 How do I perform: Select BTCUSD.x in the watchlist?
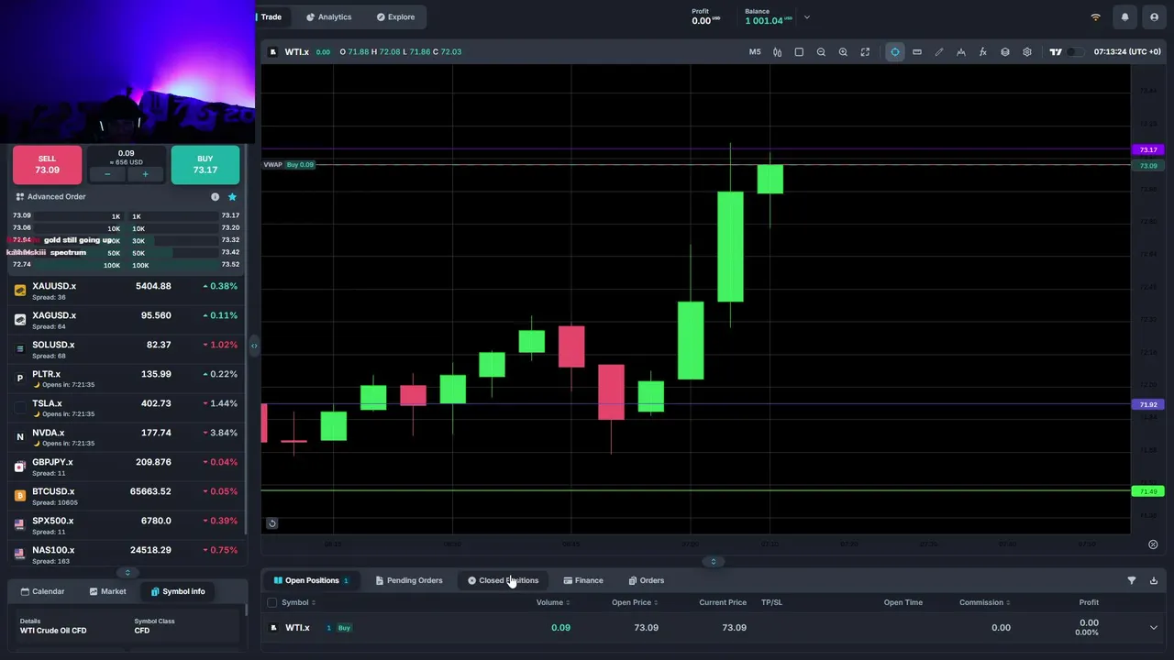click(127, 495)
